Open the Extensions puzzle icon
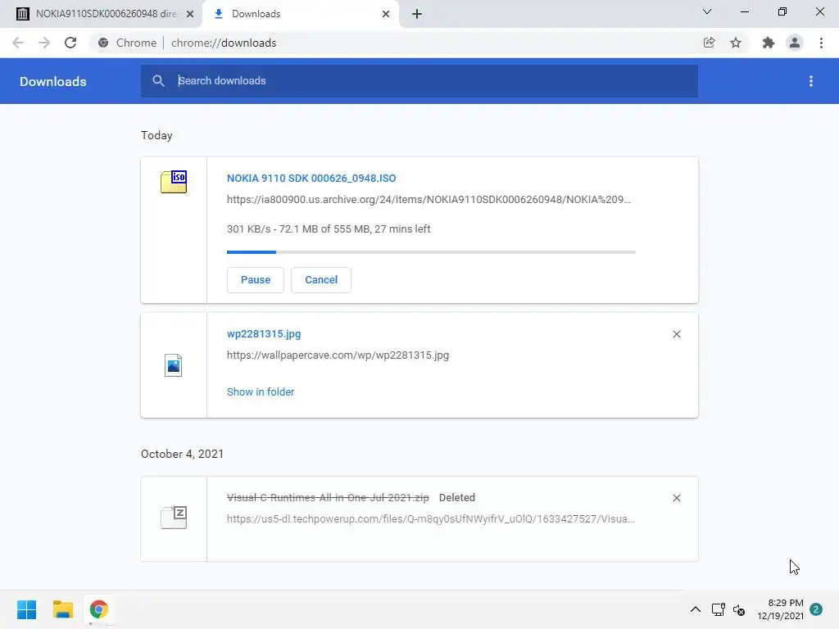 point(769,43)
